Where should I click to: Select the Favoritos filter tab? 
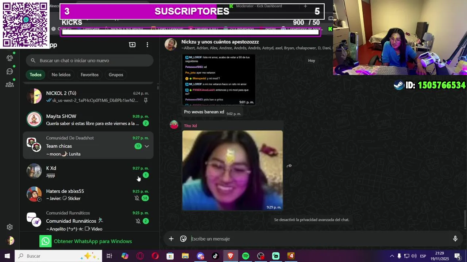(x=89, y=75)
